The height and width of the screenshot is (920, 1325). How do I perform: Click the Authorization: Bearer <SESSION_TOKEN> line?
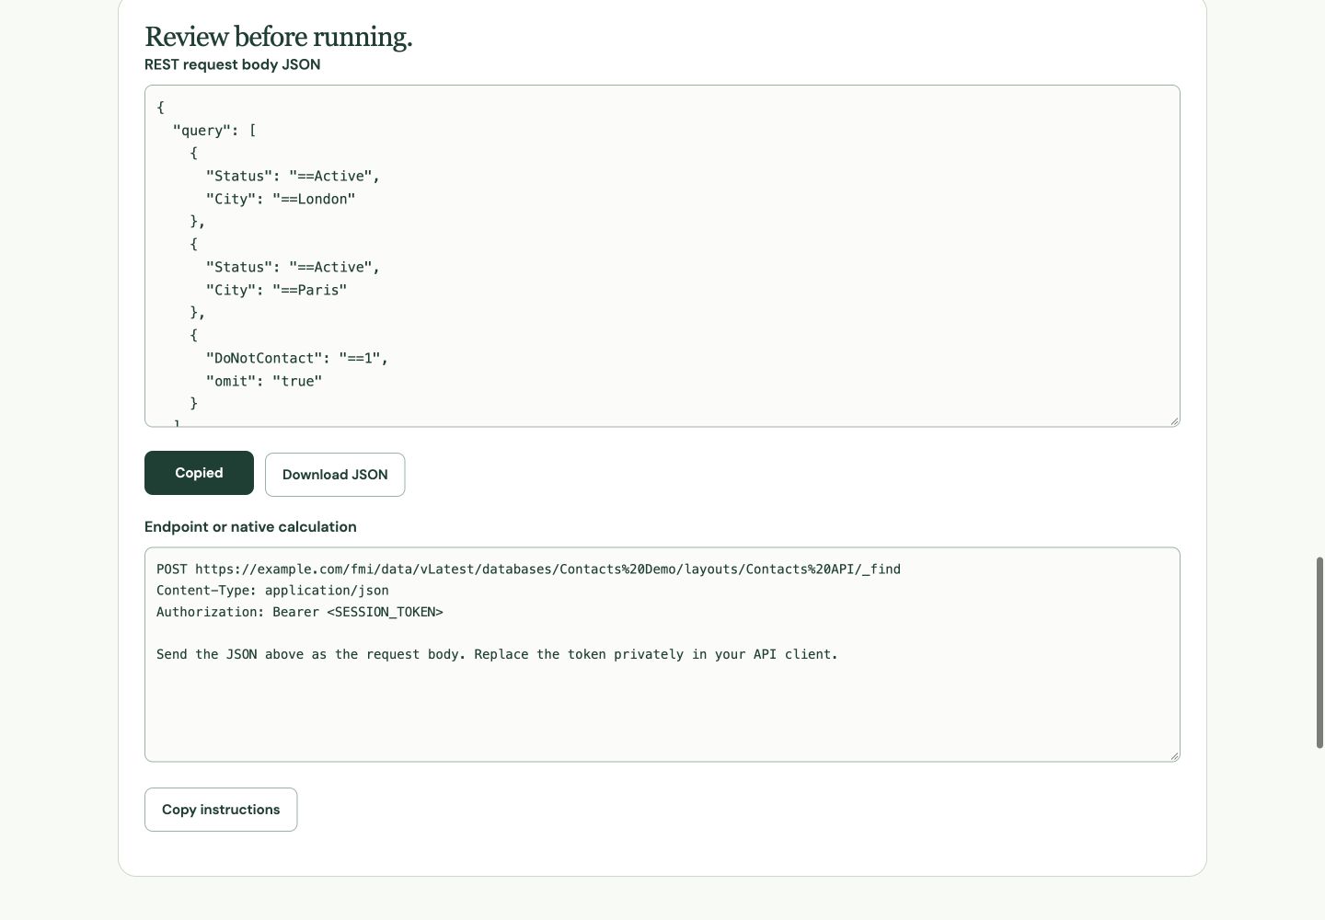coord(300,612)
